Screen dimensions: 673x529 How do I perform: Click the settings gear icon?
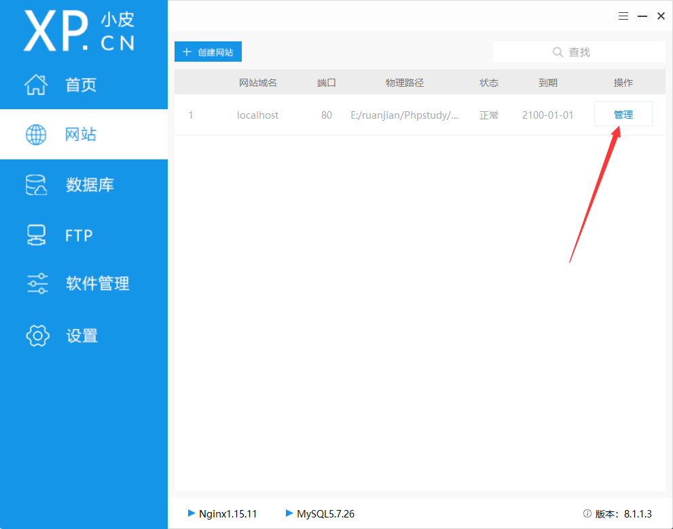[37, 336]
